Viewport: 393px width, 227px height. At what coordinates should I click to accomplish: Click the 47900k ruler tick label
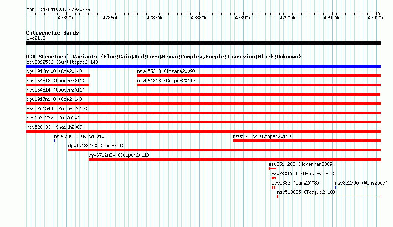click(x=287, y=18)
